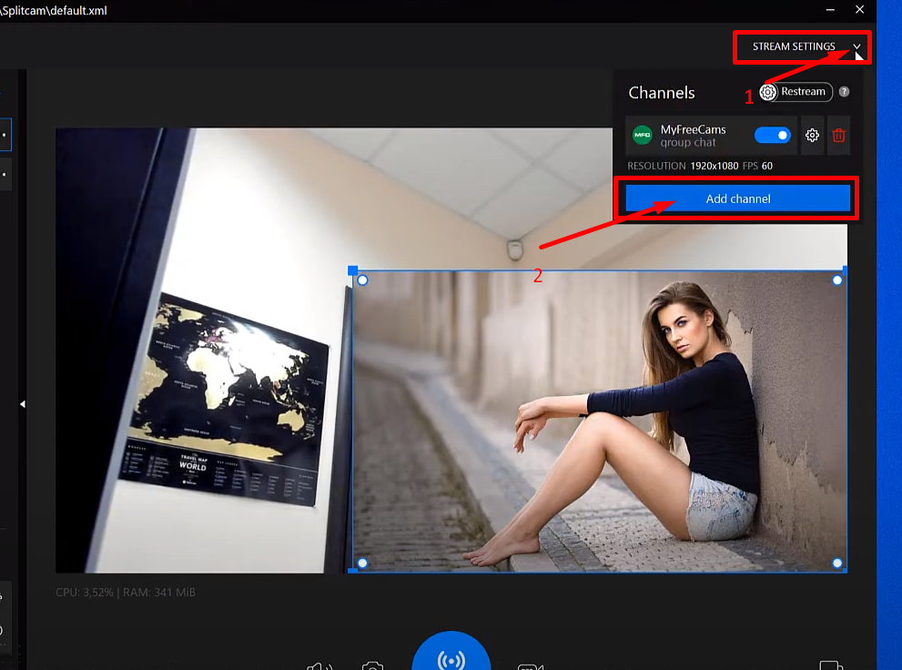Click the resolution value 1920x1080
The width and height of the screenshot is (902, 670).
[x=714, y=166]
